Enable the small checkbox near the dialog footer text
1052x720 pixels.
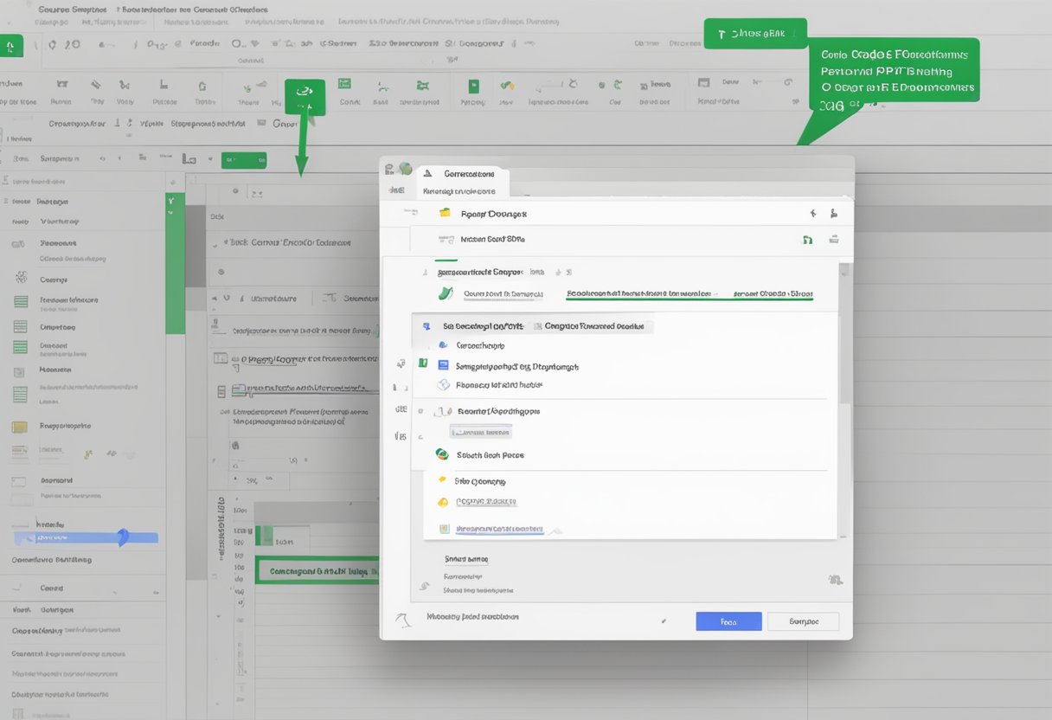[x=664, y=620]
